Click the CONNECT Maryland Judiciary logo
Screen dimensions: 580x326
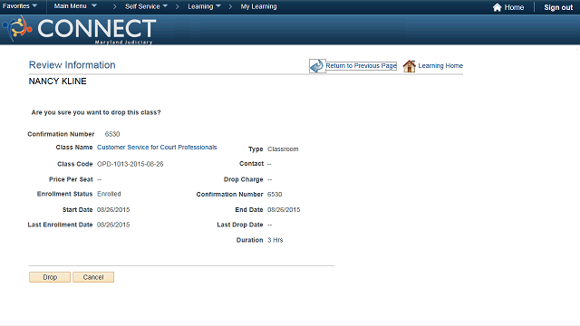click(x=80, y=30)
